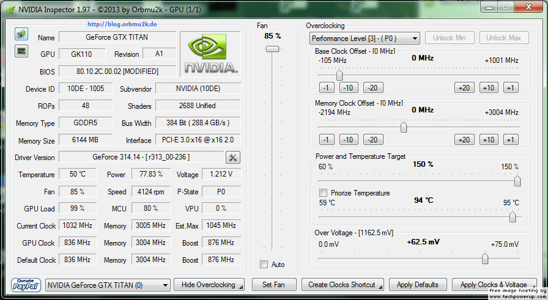
Task: Tick the Priorize Temperature checkbox
Action: tap(324, 193)
